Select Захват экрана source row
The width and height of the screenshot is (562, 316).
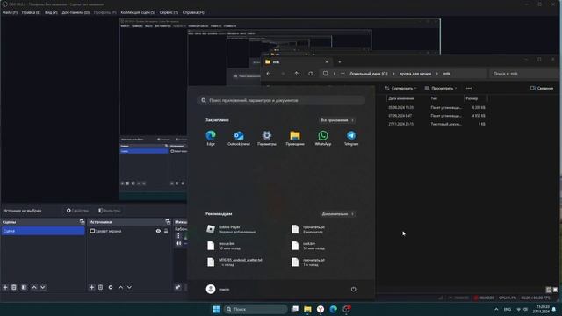coord(129,231)
